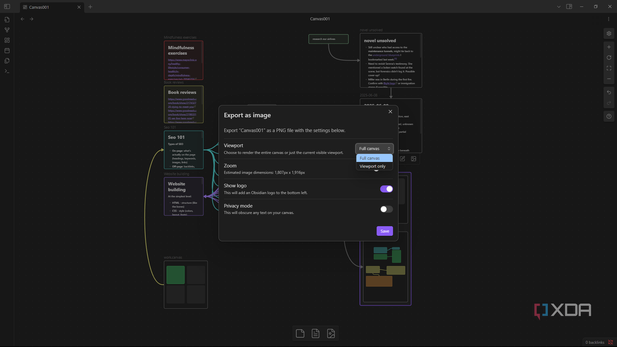
Task: Add a note from vault to canvas
Action: [315, 333]
